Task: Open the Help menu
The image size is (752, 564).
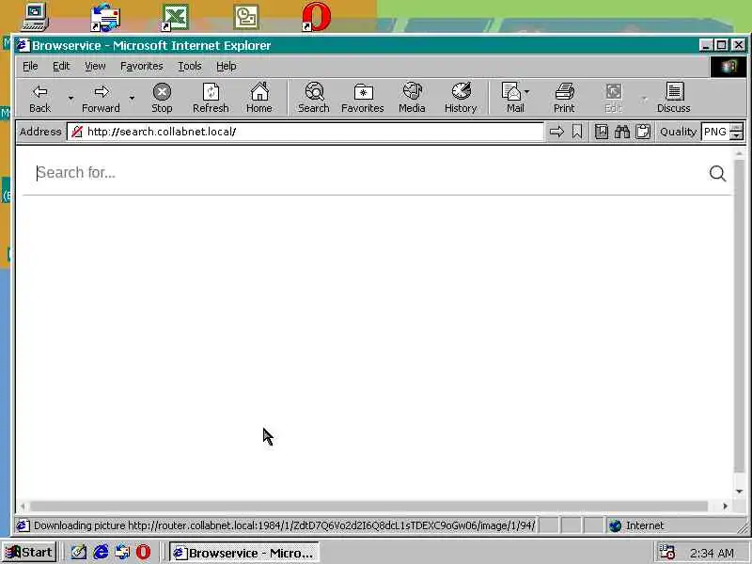Action: [226, 66]
